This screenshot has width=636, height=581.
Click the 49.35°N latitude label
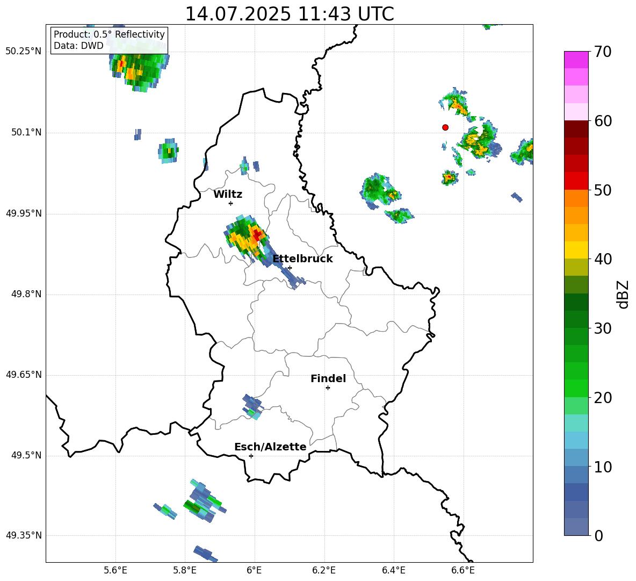pyautogui.click(x=24, y=535)
